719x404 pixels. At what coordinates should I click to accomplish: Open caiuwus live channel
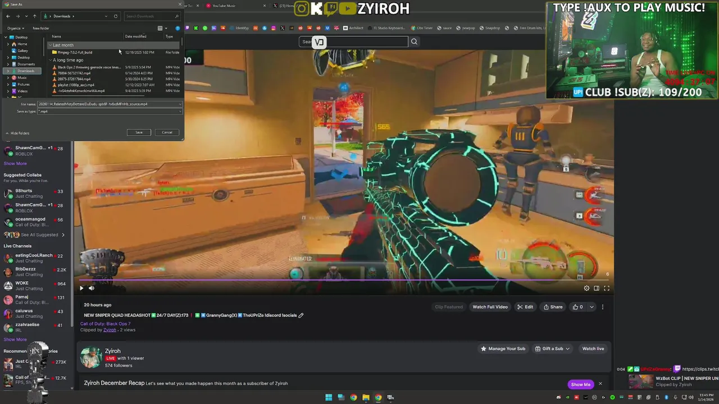coord(35,313)
